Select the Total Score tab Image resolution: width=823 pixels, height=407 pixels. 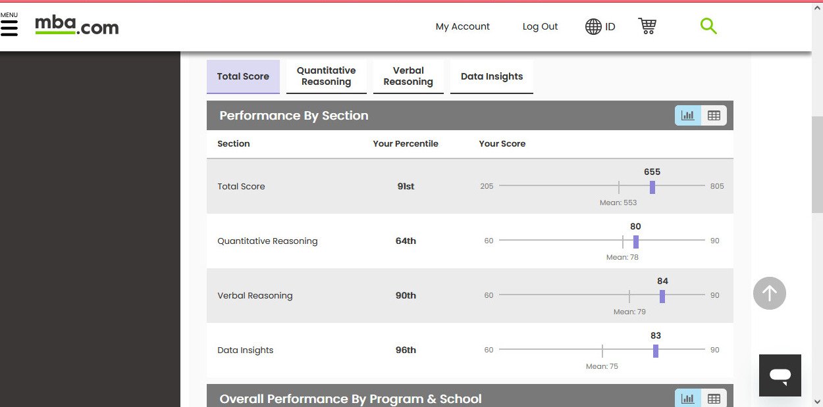click(243, 76)
